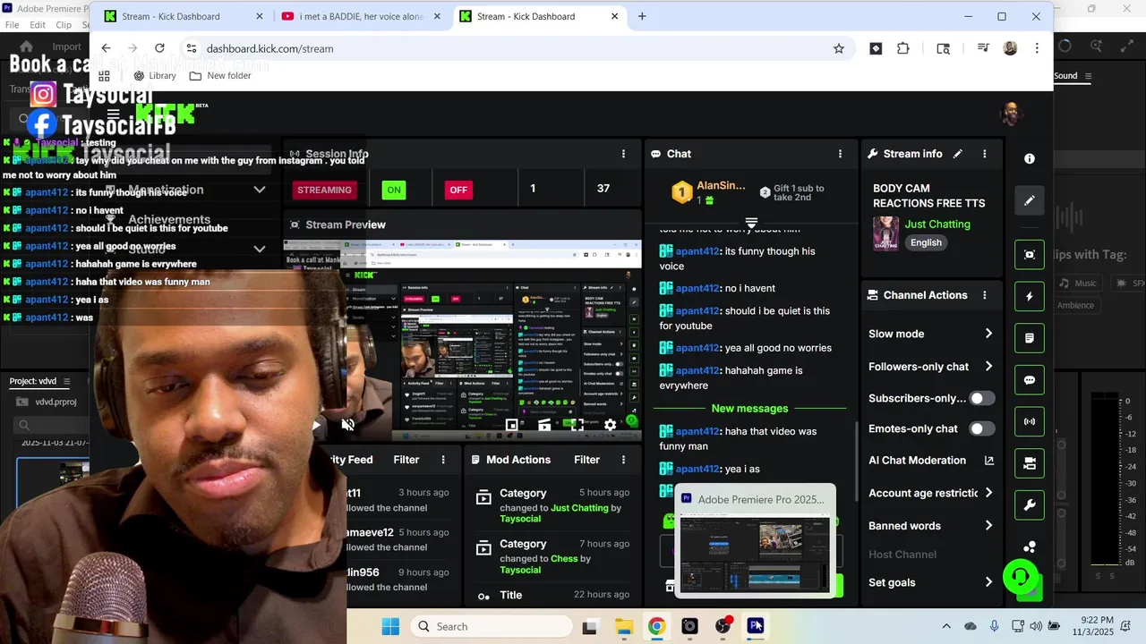Image resolution: width=1146 pixels, height=644 pixels.
Task: Open AI Chat Moderation external link
Action: click(x=988, y=461)
